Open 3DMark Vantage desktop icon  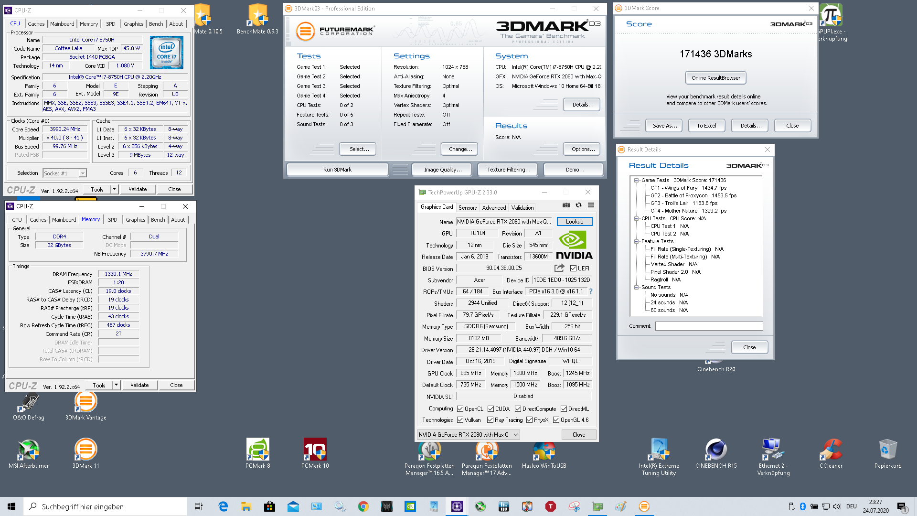(x=86, y=406)
